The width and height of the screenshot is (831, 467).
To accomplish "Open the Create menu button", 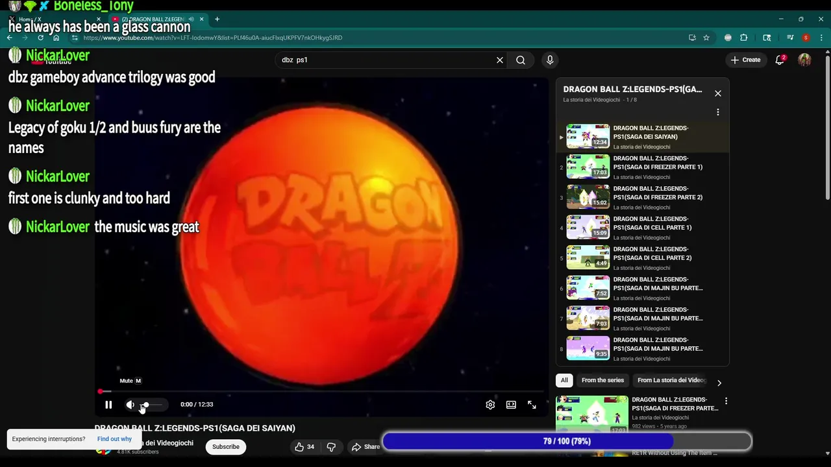I will pos(745,60).
